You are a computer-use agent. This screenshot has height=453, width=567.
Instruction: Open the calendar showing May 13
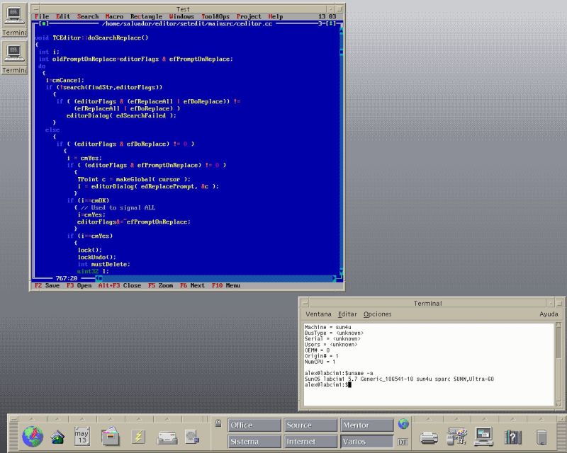(x=81, y=436)
